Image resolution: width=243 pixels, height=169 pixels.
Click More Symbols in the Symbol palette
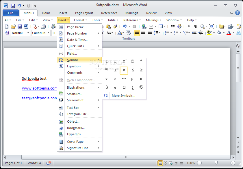pos(124,95)
